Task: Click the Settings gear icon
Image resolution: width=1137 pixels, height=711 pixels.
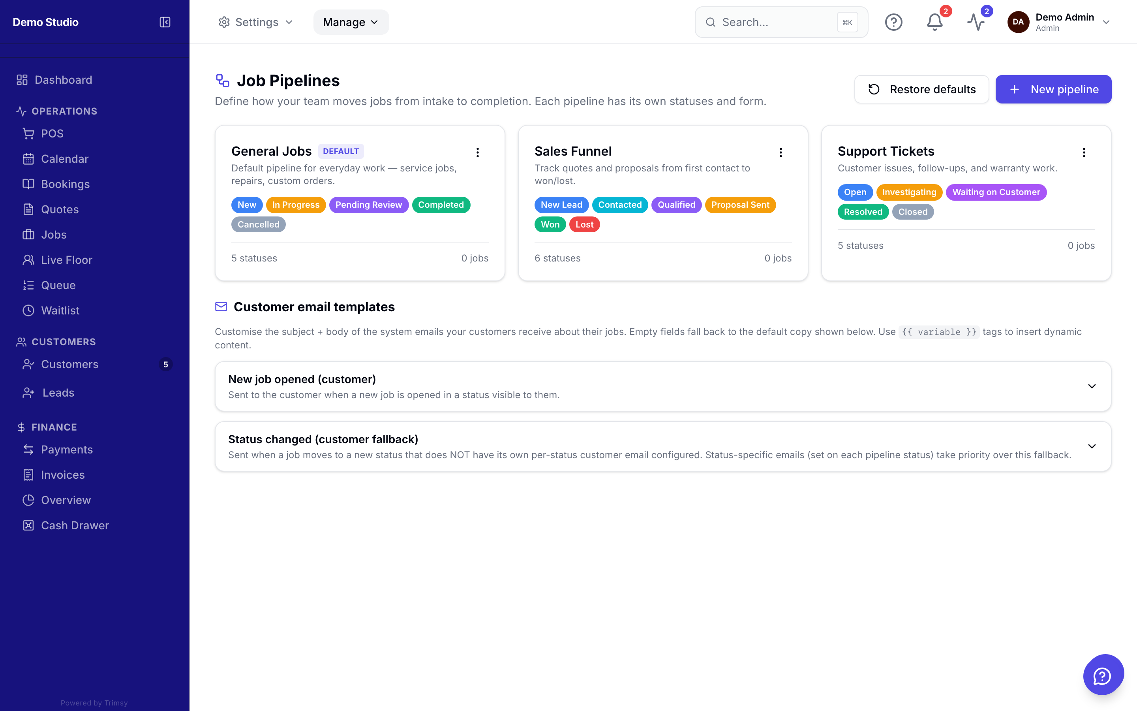Action: coord(224,22)
